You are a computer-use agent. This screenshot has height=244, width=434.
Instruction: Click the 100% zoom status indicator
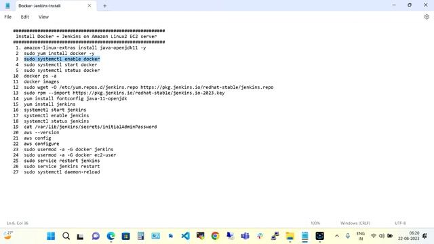[315, 223]
